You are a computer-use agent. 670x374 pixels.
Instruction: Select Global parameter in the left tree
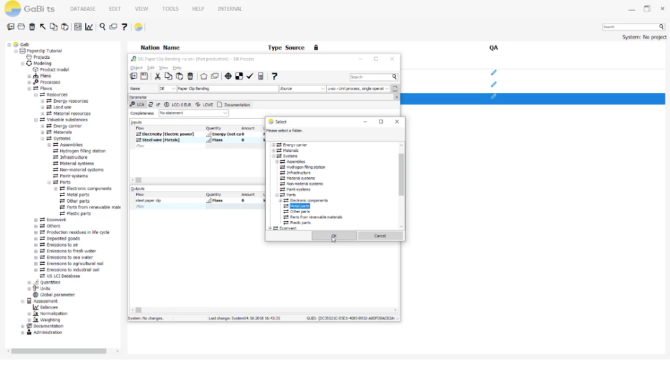[x=58, y=295]
